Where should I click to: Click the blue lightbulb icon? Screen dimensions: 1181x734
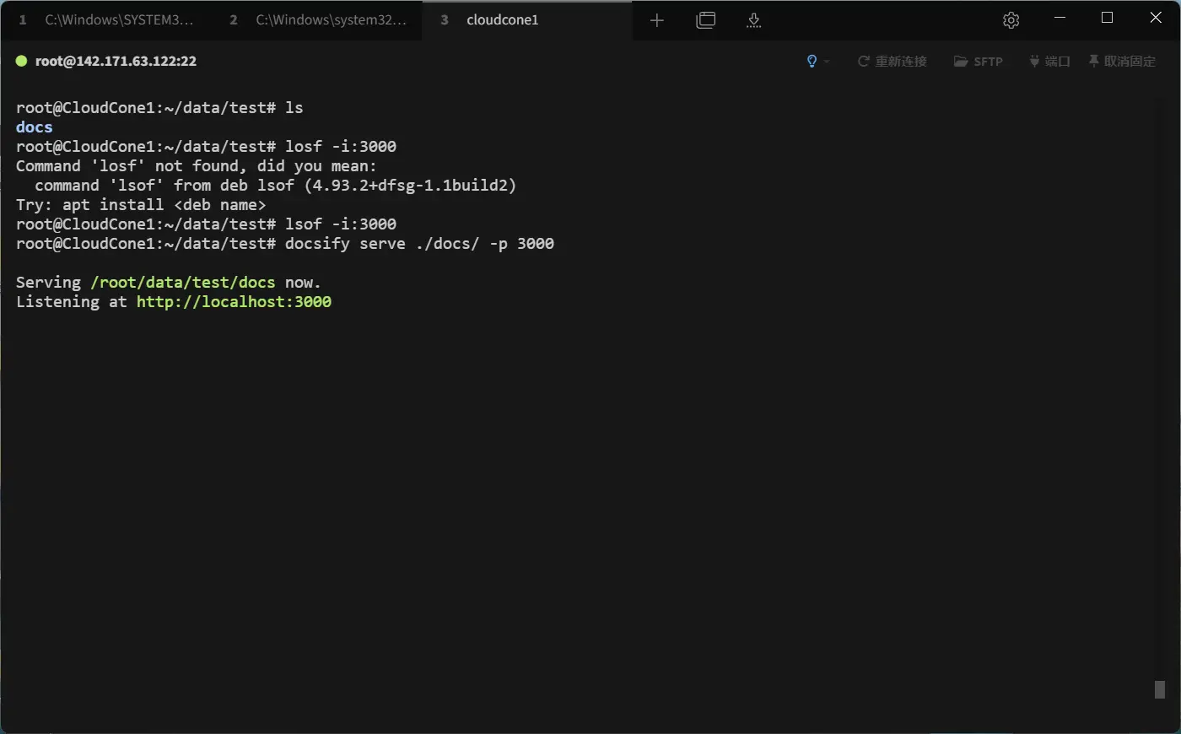[x=812, y=61]
